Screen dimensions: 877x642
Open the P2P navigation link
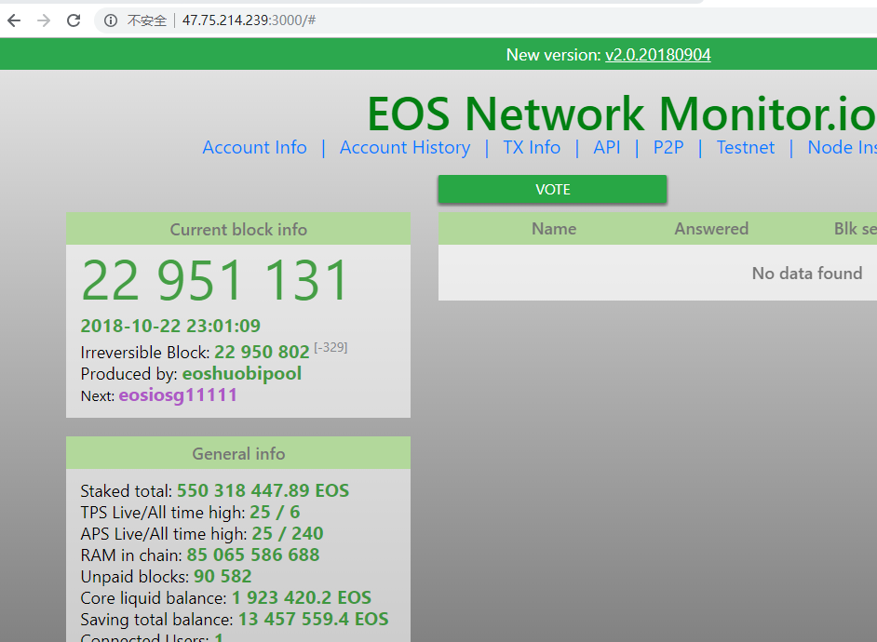tap(668, 148)
